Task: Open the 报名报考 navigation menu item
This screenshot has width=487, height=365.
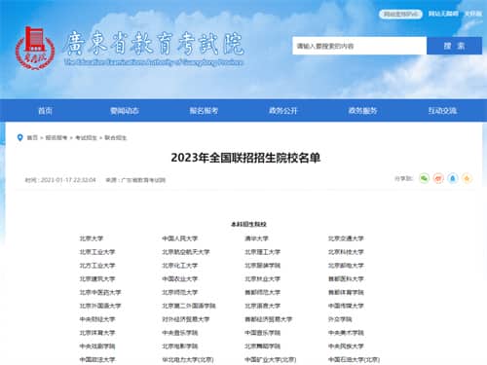Action: click(204, 111)
